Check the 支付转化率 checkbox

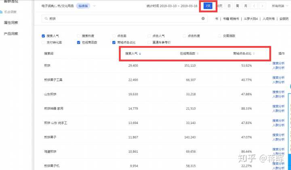tap(43, 42)
